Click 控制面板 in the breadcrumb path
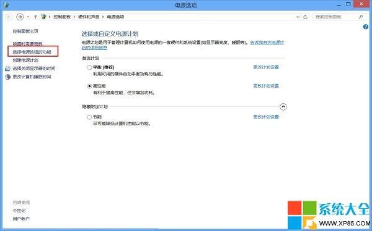This screenshot has height=231, width=372. [62, 17]
